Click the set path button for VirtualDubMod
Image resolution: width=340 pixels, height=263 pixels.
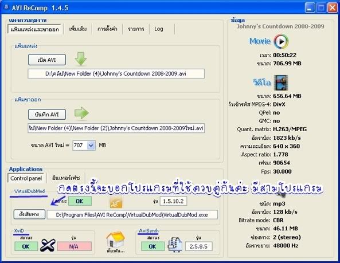29,214
